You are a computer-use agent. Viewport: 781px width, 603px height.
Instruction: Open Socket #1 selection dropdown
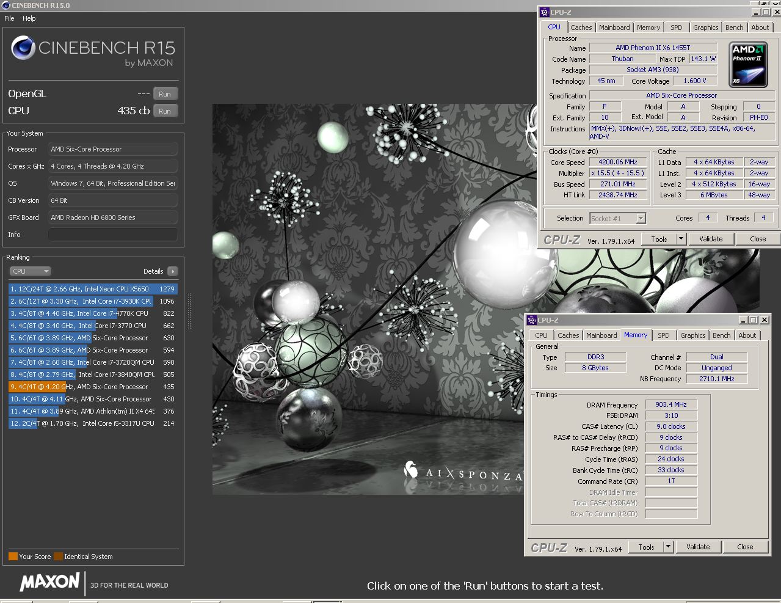coord(617,218)
